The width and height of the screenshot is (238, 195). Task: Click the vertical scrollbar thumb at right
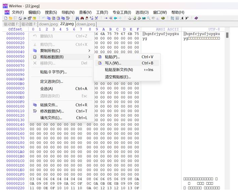(x=227, y=35)
